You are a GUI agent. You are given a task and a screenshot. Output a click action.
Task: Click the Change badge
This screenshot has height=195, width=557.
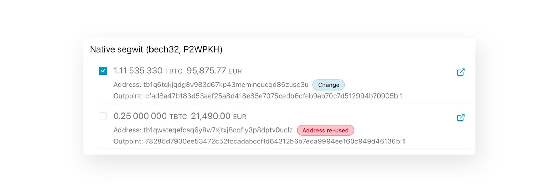(328, 85)
